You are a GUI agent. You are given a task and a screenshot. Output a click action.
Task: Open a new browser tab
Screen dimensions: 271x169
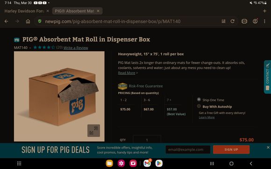264,11
